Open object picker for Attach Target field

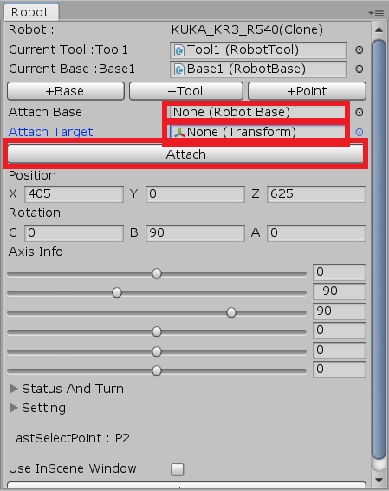(x=360, y=132)
